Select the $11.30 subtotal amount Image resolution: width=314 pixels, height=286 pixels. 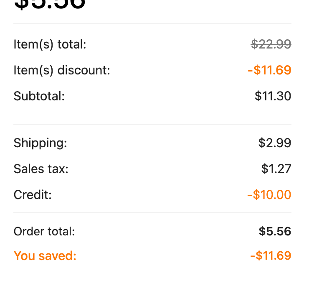coord(273,96)
